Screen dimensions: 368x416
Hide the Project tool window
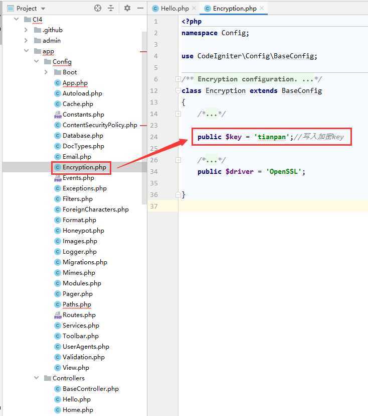pos(140,8)
